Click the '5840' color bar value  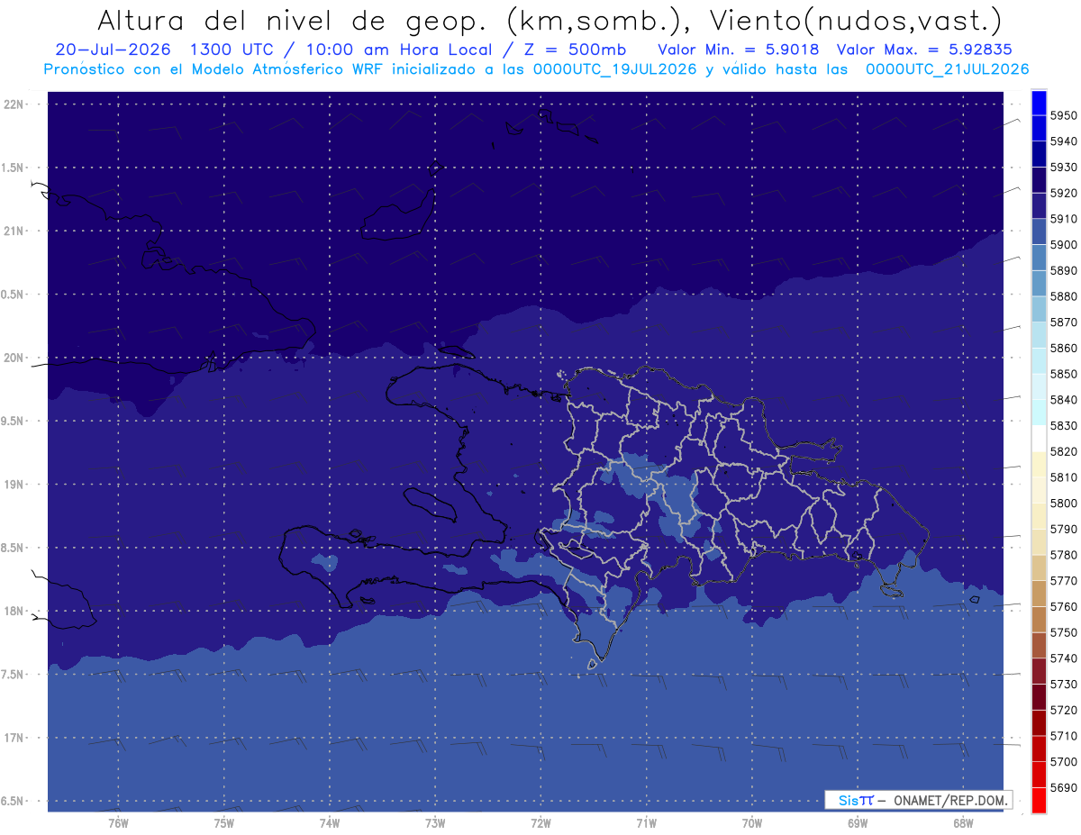coord(1065,400)
